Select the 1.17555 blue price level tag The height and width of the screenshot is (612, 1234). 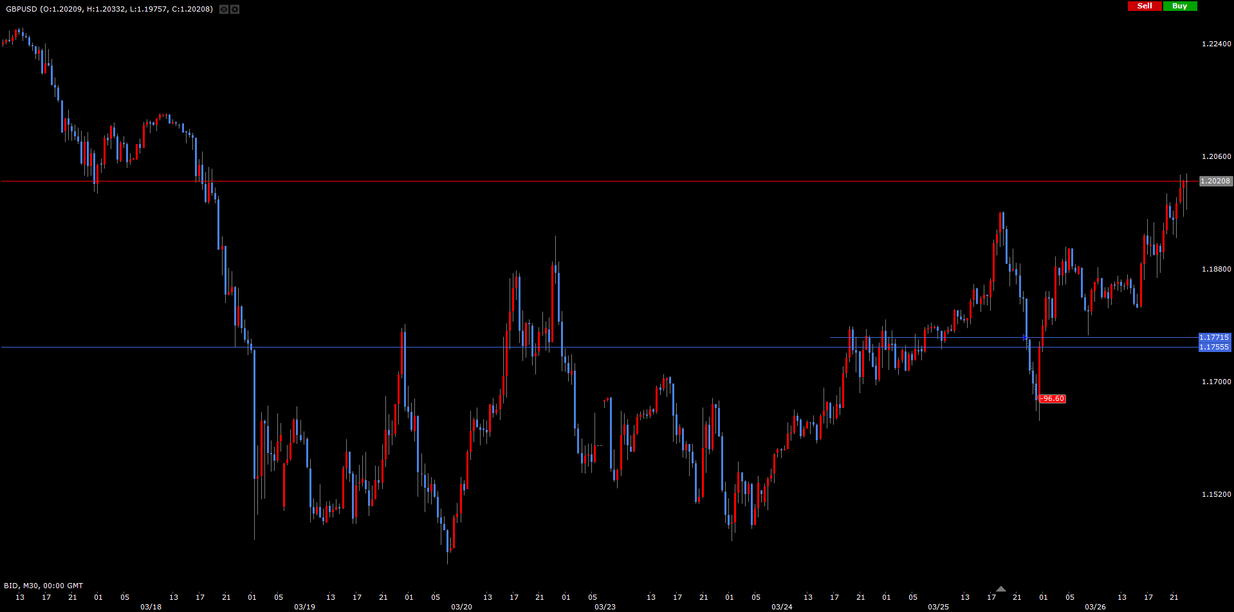pyautogui.click(x=1214, y=348)
